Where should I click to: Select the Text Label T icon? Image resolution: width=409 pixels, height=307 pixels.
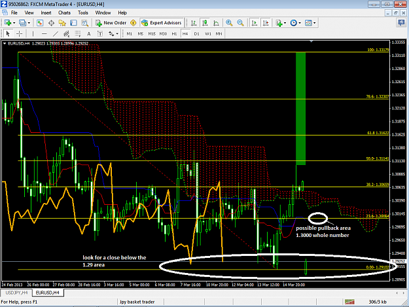click(x=100, y=33)
